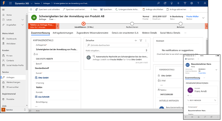This screenshot has height=121, width=222.
Task: Save with the Speichern command
Action: 106,9
